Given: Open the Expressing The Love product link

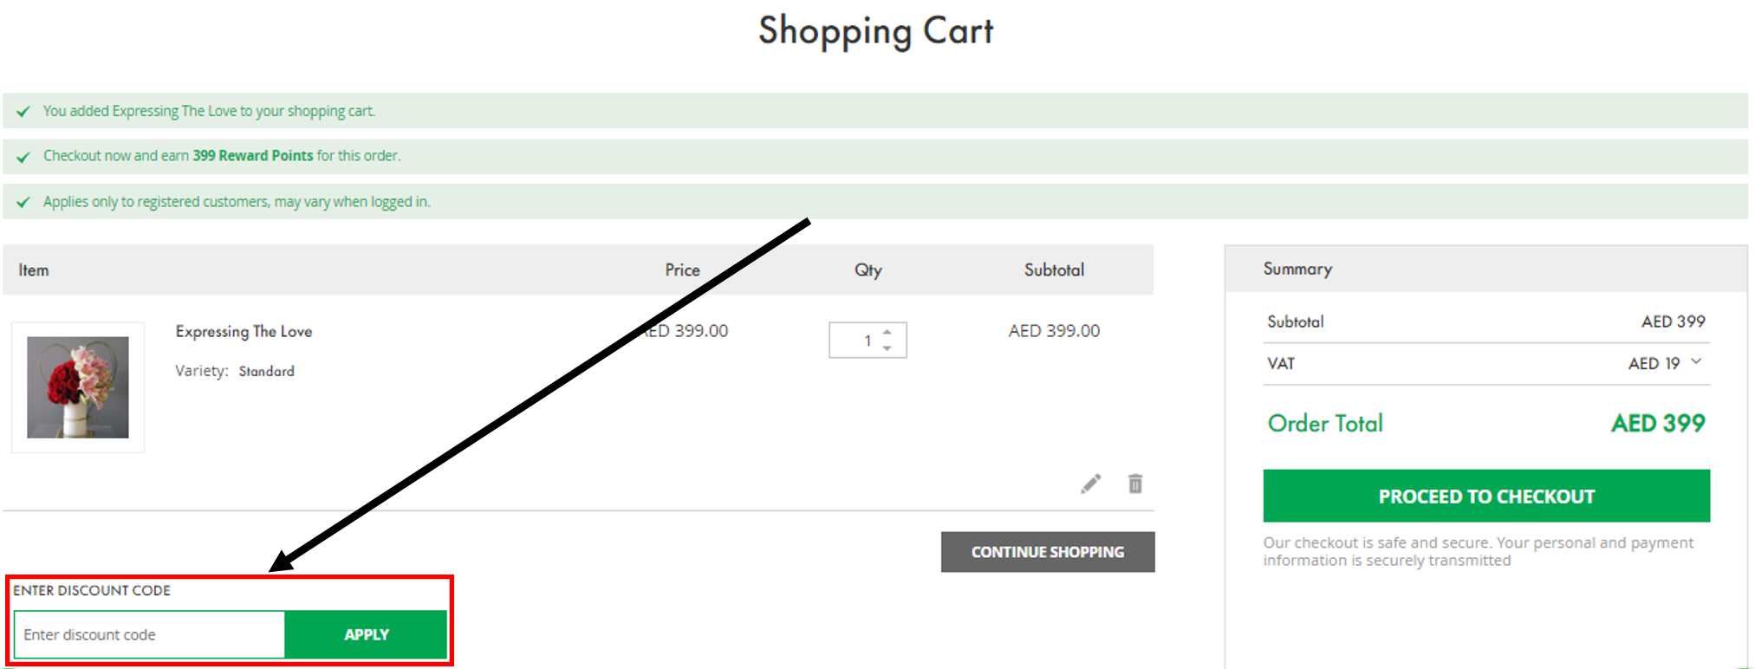Looking at the screenshot, I should pyautogui.click(x=244, y=331).
